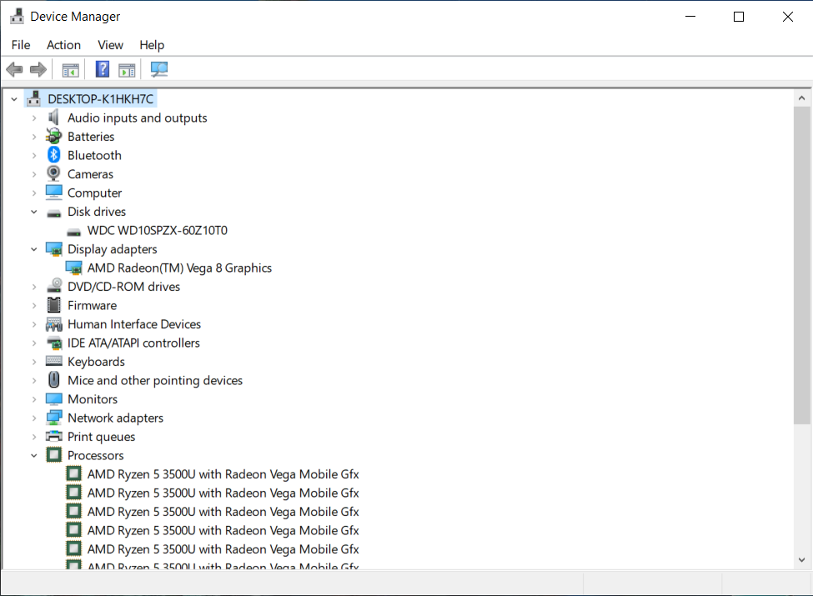The width and height of the screenshot is (813, 596).
Task: Open the View menu
Action: click(x=110, y=45)
